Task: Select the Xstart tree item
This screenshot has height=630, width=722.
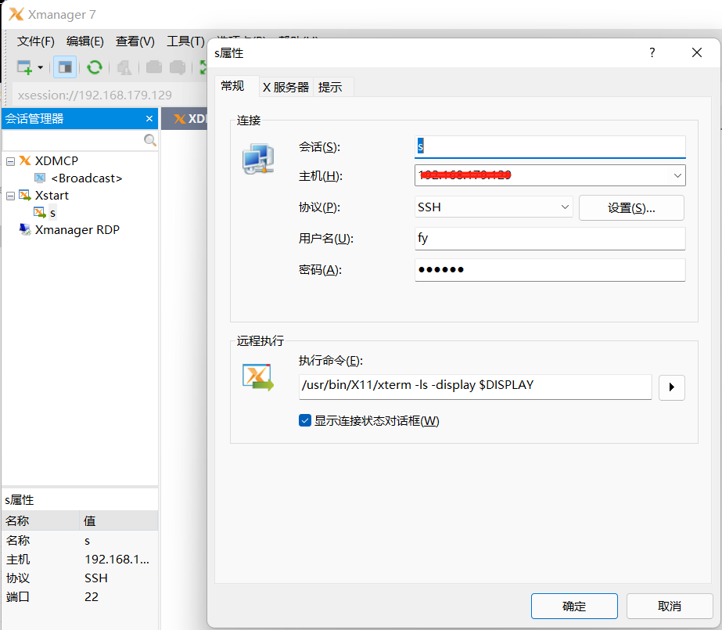Action: click(x=52, y=196)
